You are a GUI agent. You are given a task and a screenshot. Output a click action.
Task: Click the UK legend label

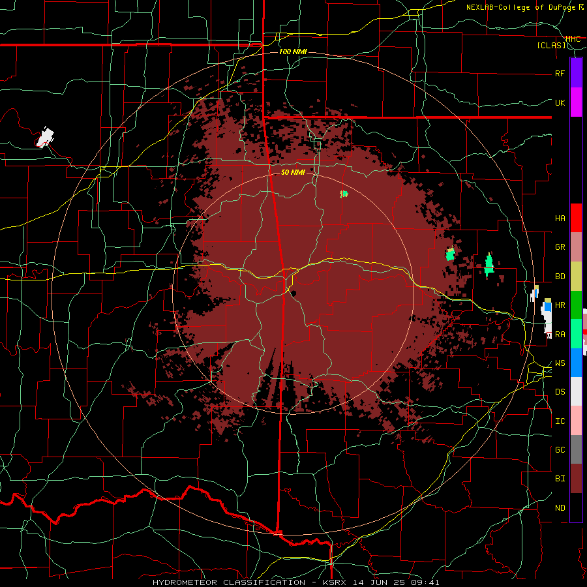click(560, 102)
